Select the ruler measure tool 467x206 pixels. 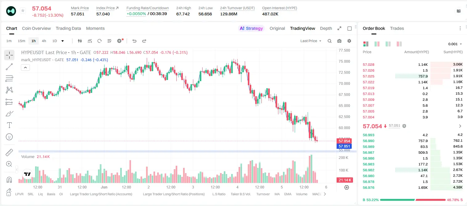click(9, 153)
